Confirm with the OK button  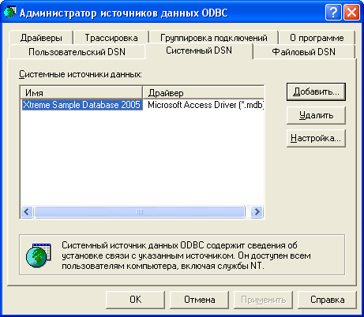(x=135, y=300)
